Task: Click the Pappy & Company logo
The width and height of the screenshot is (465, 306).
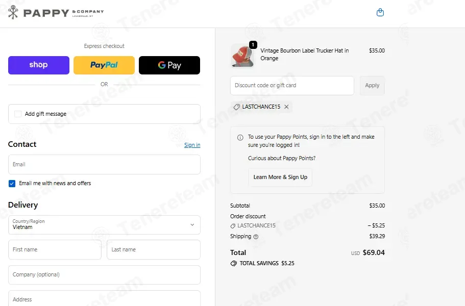Action: click(x=56, y=12)
